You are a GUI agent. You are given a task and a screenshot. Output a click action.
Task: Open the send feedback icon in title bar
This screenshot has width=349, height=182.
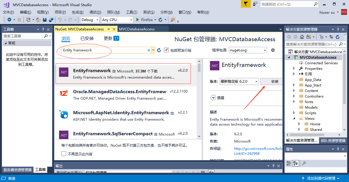(255, 4)
